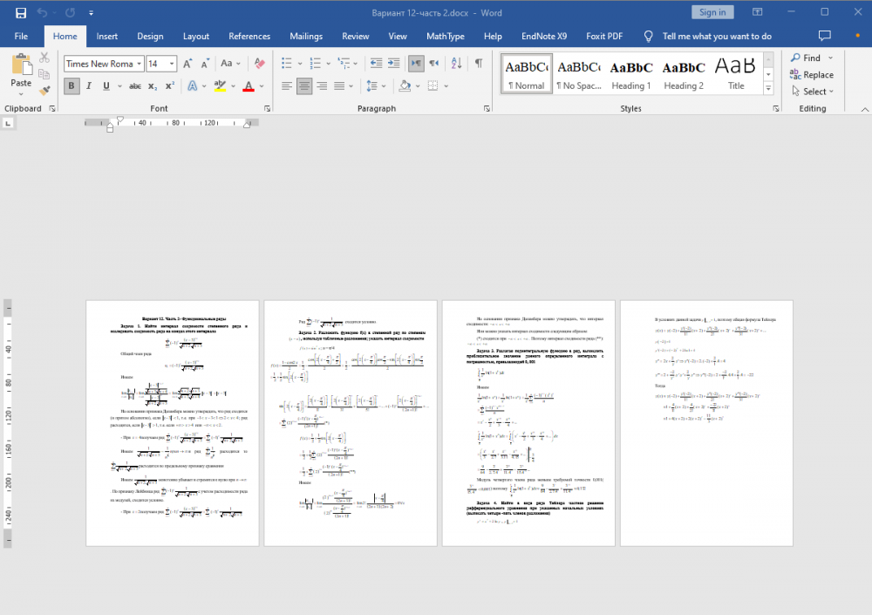Toggle Bold formatting

pos(72,85)
